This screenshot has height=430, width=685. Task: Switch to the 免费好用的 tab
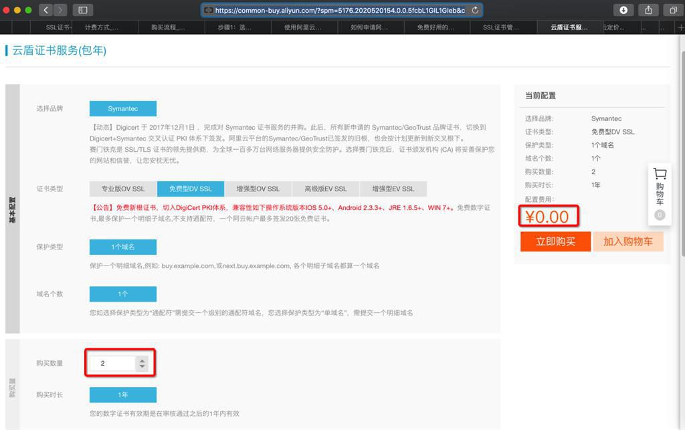tap(437, 27)
